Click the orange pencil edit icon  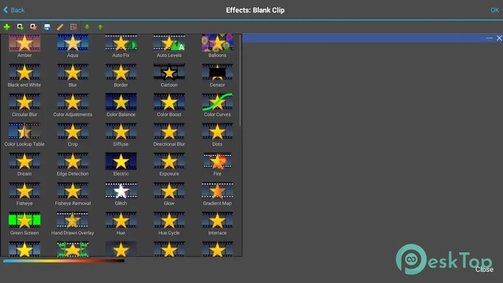pyautogui.click(x=60, y=27)
